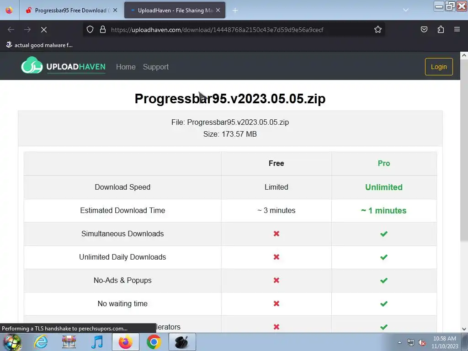Open the clock showing 10:58 AM
This screenshot has width=468, height=351.
tap(445, 342)
